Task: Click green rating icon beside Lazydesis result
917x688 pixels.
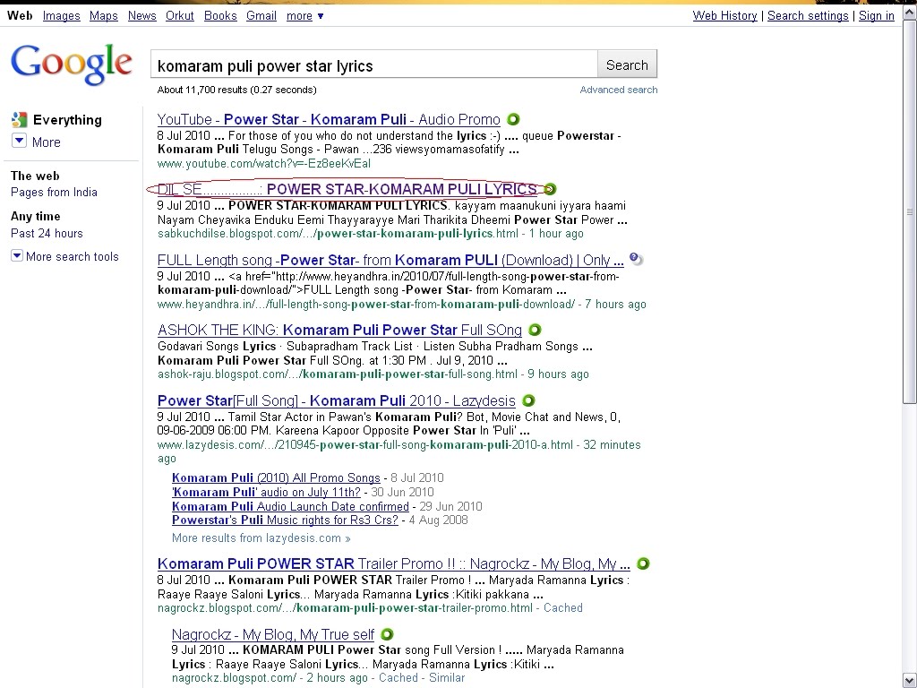Action: pyautogui.click(x=528, y=400)
